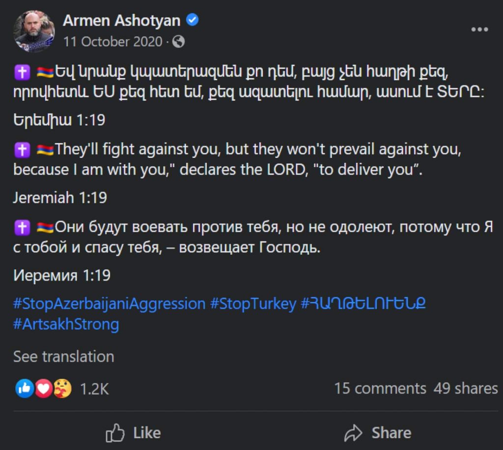Click See translation
This screenshot has width=503, height=450.
(x=63, y=357)
